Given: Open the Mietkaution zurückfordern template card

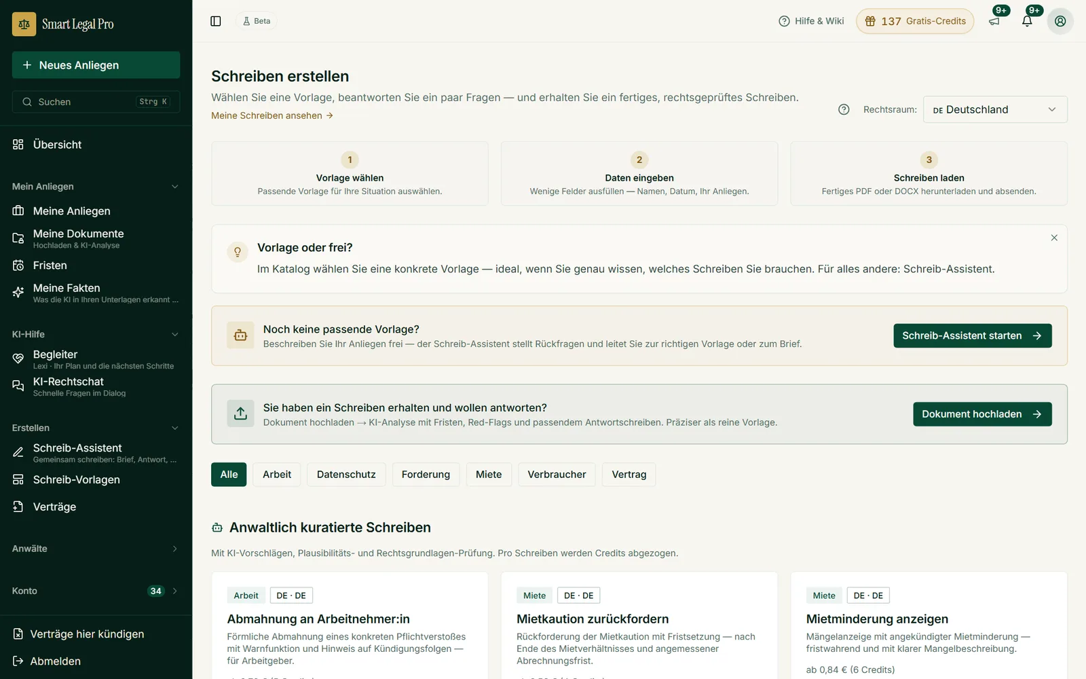Looking at the screenshot, I should 639,625.
